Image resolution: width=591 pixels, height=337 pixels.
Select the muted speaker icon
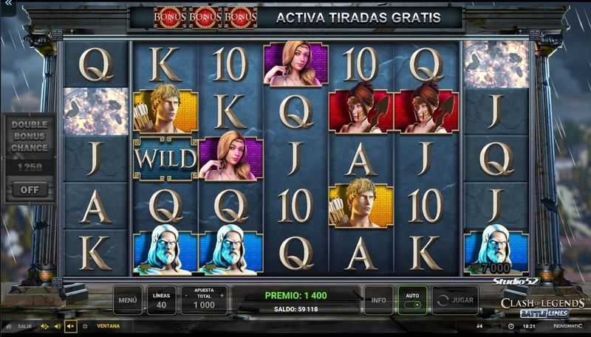[70, 326]
